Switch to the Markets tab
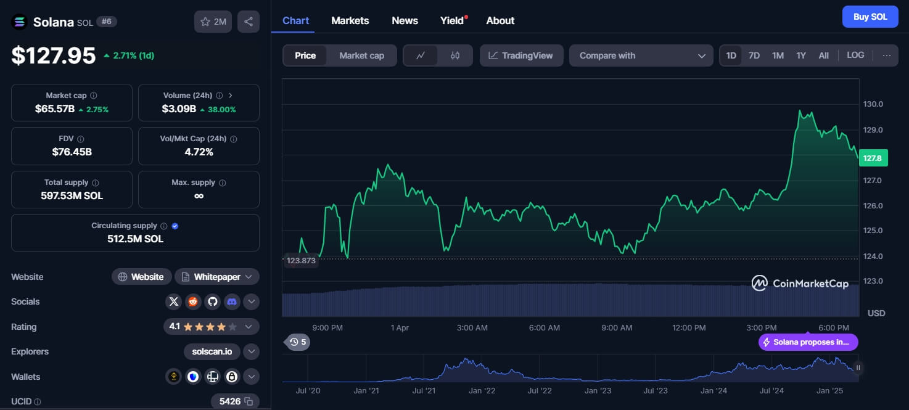Viewport: 909px width, 410px height. (350, 20)
